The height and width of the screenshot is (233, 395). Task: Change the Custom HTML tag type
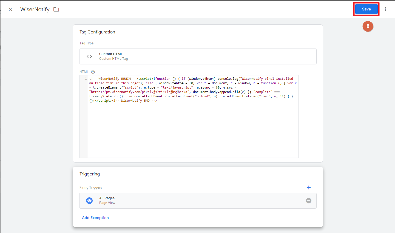click(x=198, y=56)
